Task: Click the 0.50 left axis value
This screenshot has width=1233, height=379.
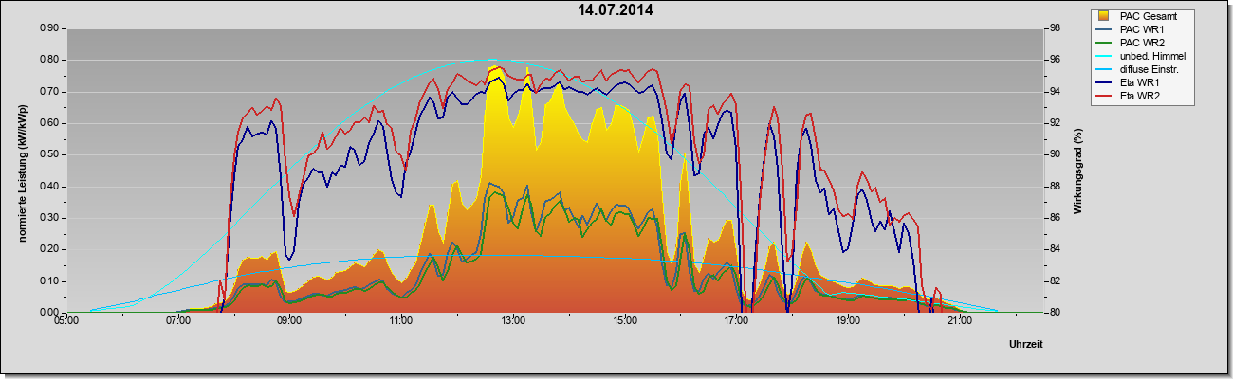Action: click(49, 154)
